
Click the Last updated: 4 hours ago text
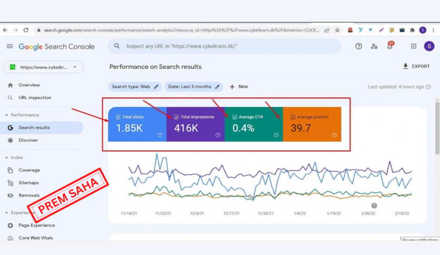tap(396, 87)
